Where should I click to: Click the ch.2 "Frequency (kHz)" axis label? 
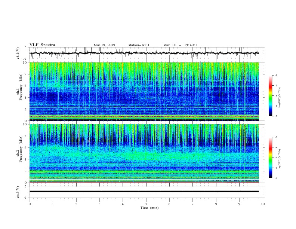(21, 149)
